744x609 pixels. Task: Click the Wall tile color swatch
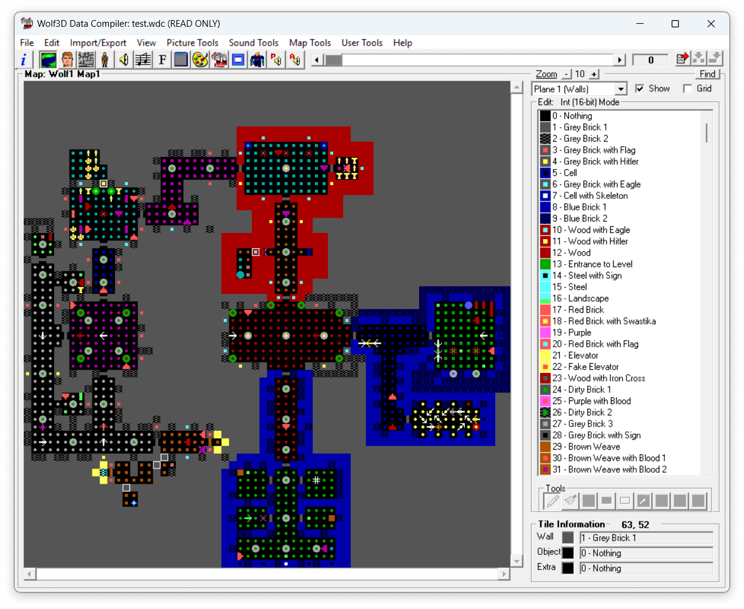568,538
